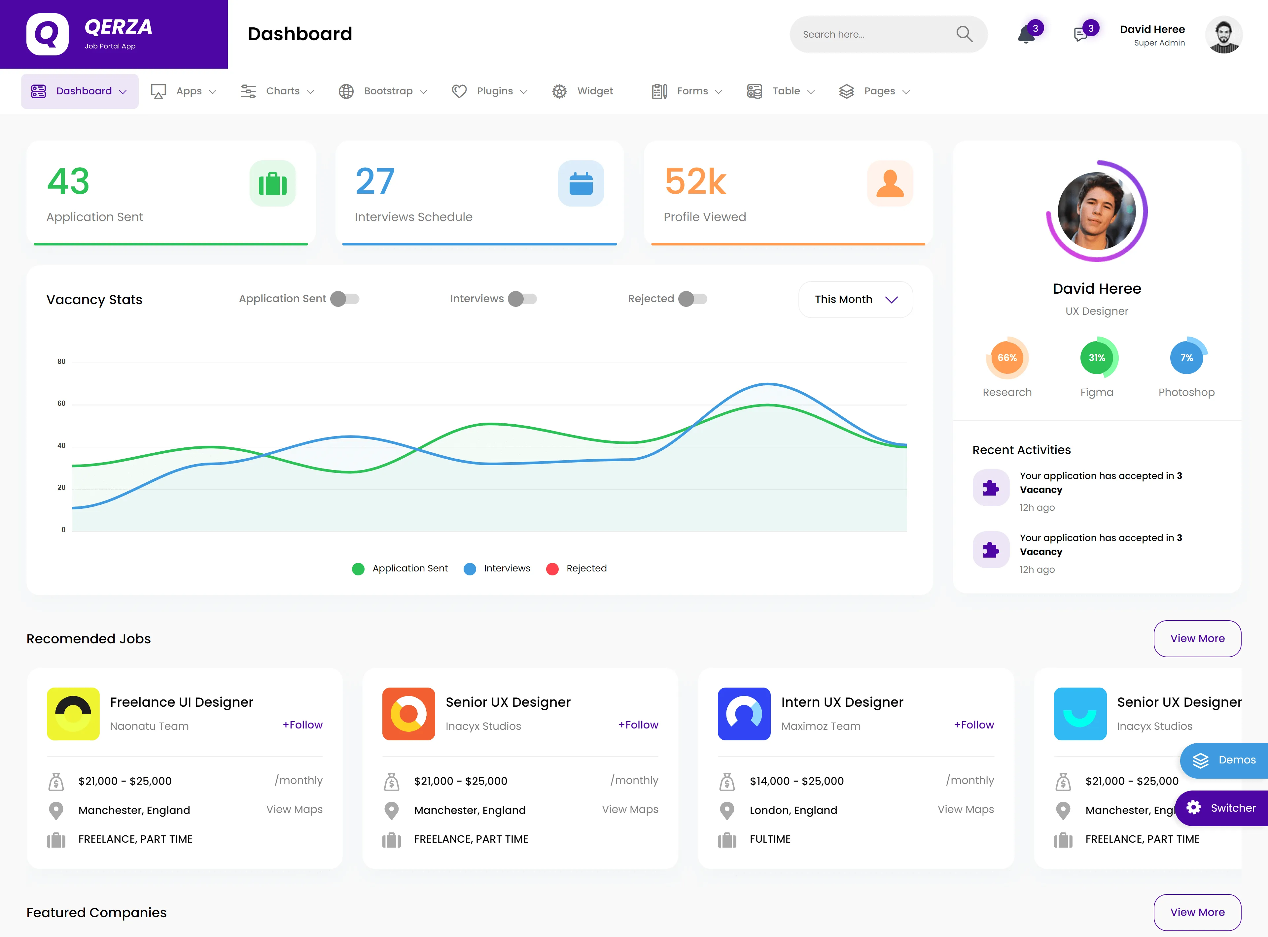Click the blue calendar Interviews Schedule icon
This screenshot has width=1268, height=937.
tap(581, 183)
